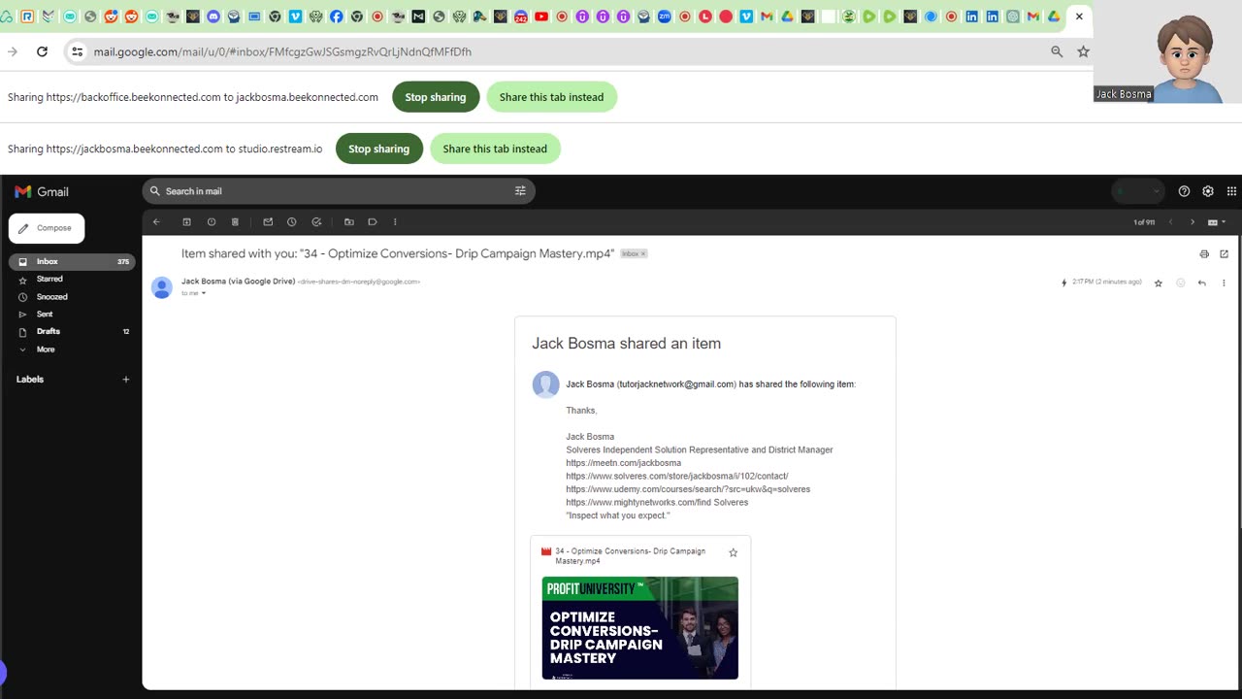
Task: Show search options filter icon
Action: [520, 191]
